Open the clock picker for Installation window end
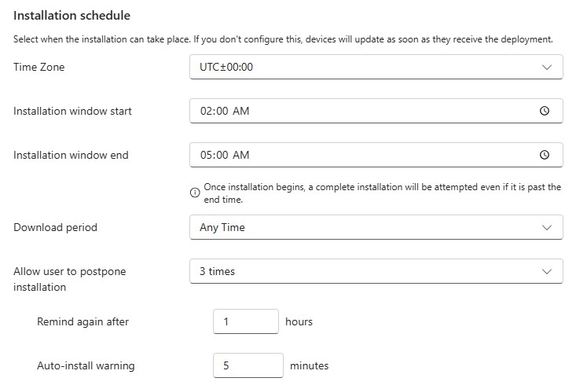The width and height of the screenshot is (587, 389). click(x=545, y=155)
